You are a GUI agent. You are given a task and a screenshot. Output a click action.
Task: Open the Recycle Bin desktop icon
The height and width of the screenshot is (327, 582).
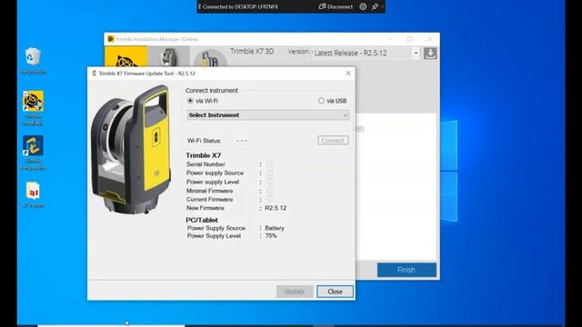(x=33, y=61)
